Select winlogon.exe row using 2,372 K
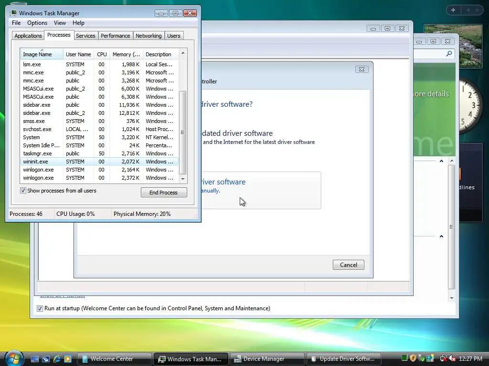 (x=99, y=178)
